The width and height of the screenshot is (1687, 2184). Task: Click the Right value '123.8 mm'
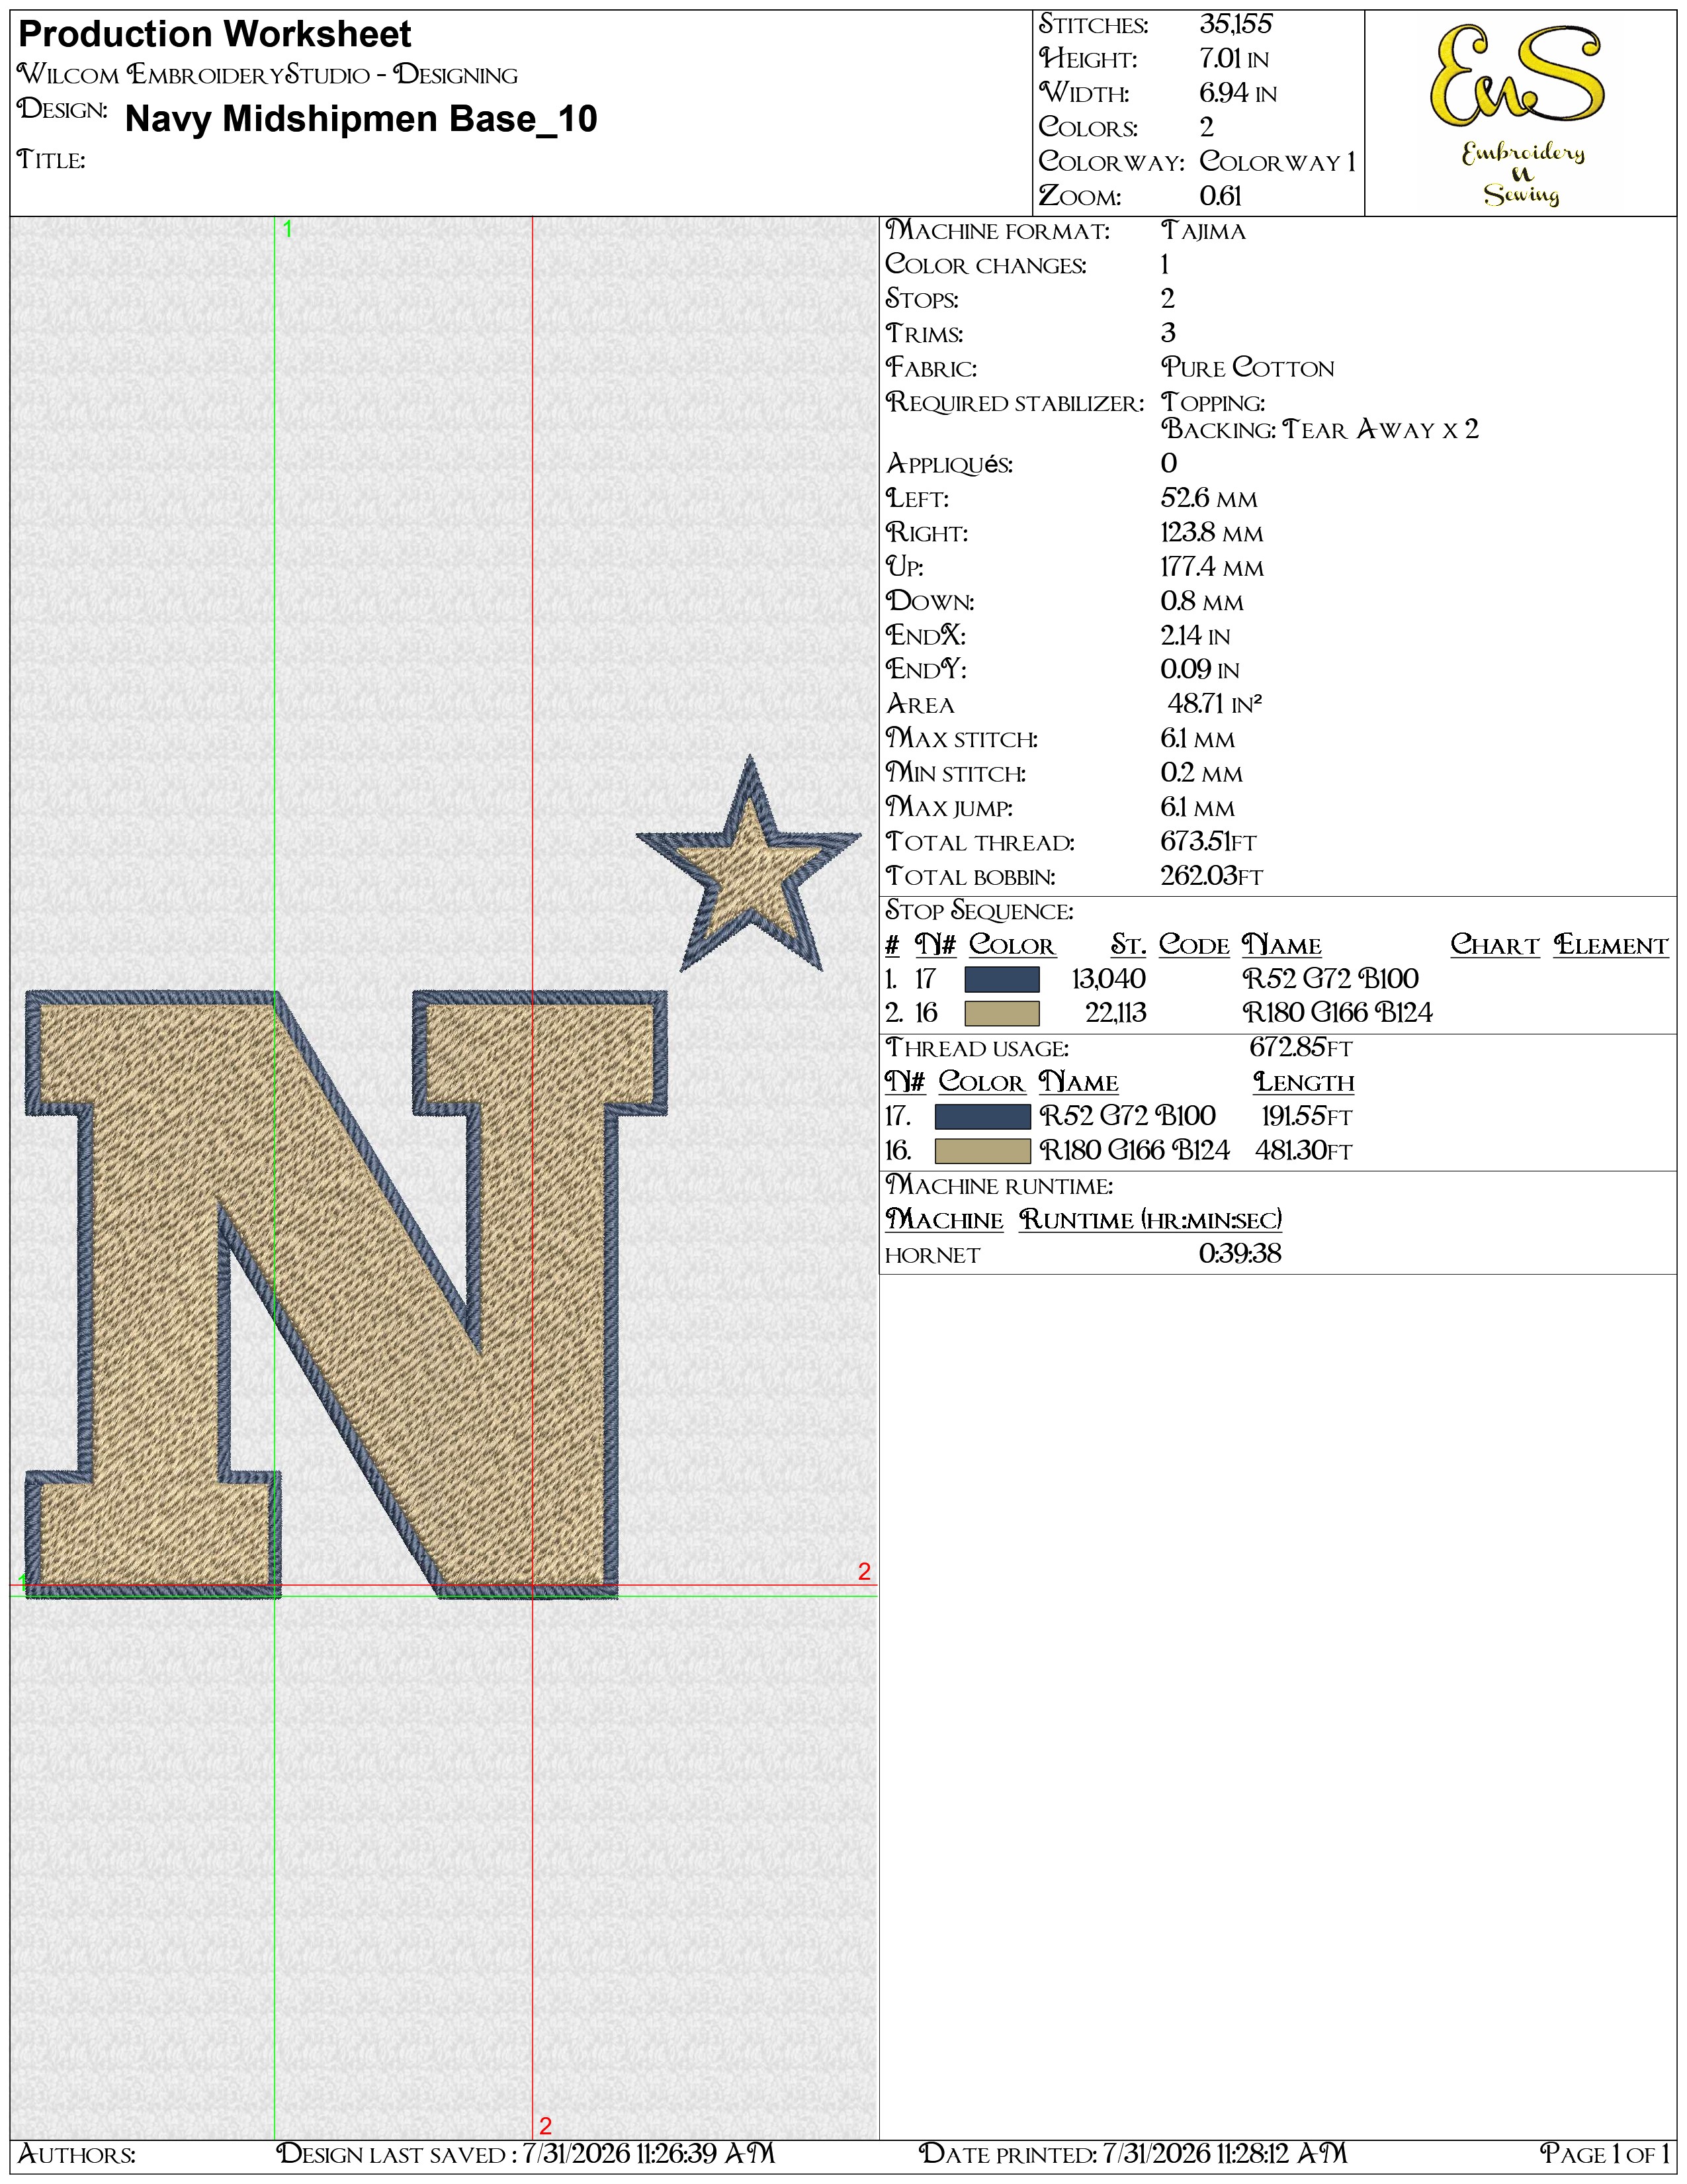coord(1212,533)
